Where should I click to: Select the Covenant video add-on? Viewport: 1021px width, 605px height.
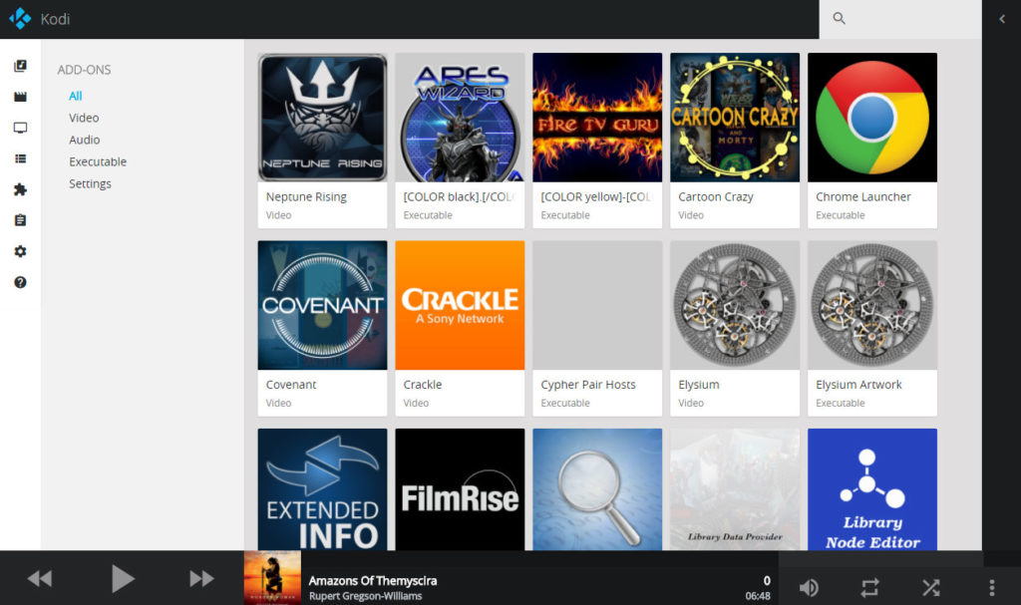pos(322,305)
